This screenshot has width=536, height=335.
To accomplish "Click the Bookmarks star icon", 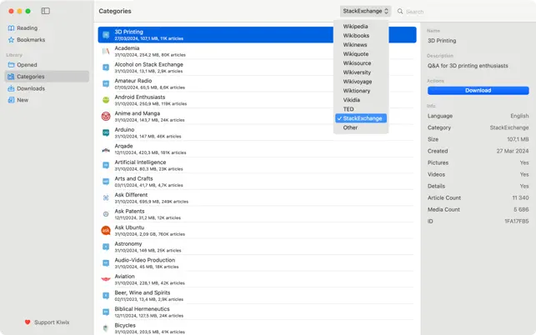I will coord(12,40).
